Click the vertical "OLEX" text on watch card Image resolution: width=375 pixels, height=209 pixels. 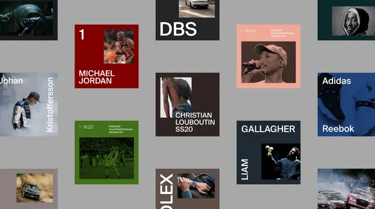(x=167, y=192)
